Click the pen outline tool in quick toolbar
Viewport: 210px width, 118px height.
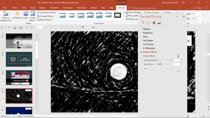point(21,28)
